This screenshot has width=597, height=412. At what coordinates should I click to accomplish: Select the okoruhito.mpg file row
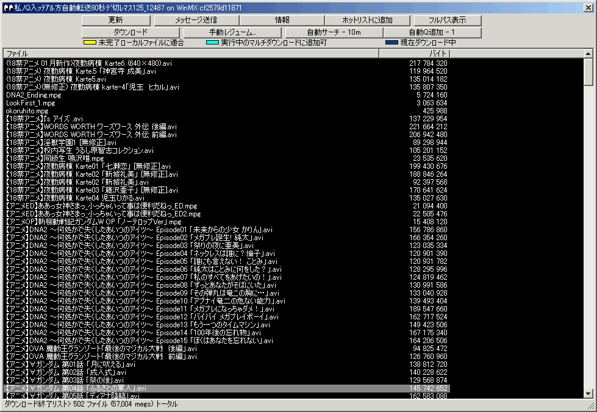point(27,111)
